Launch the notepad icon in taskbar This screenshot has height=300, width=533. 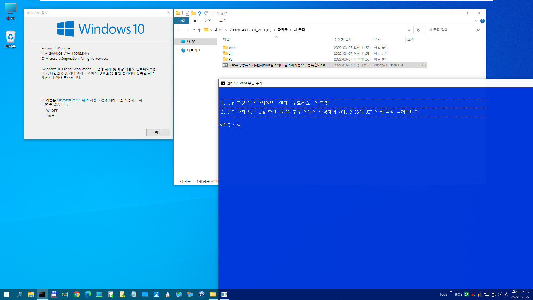(134, 294)
